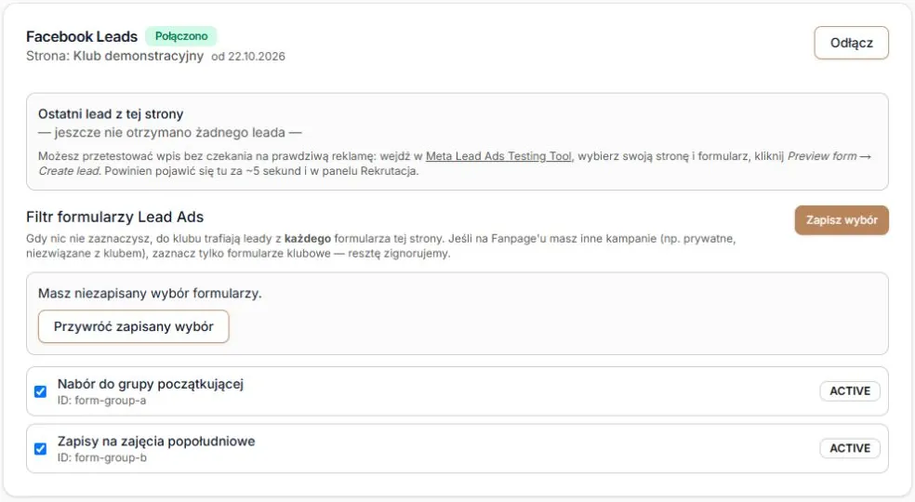Click Filtr formularzy Lead Ads heading
Screen dimensions: 915x502
[115, 218]
